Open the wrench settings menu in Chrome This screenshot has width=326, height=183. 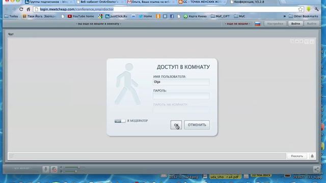coord(317,9)
